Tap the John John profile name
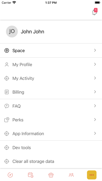This screenshot has height=181, width=102. coord(33,32)
